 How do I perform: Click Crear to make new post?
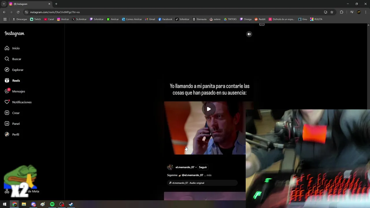12,113
